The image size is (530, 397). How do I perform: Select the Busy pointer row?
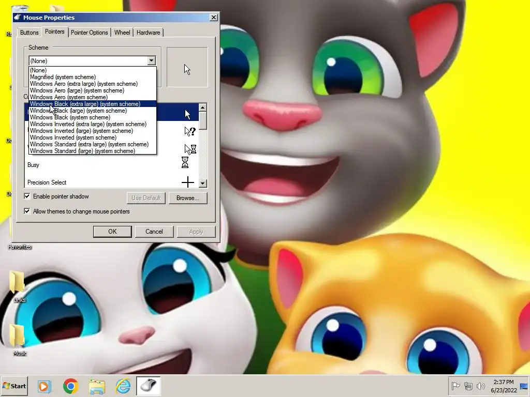(112, 165)
